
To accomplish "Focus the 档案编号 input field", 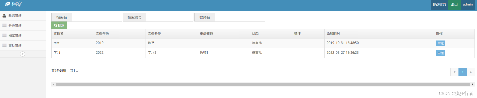I will click(x=170, y=17).
